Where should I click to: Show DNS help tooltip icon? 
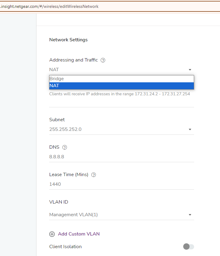[64, 147]
